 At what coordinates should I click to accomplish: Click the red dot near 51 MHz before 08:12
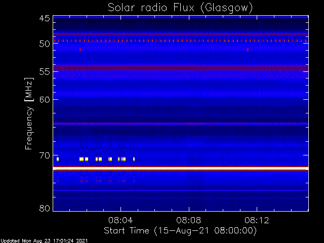tap(248, 50)
